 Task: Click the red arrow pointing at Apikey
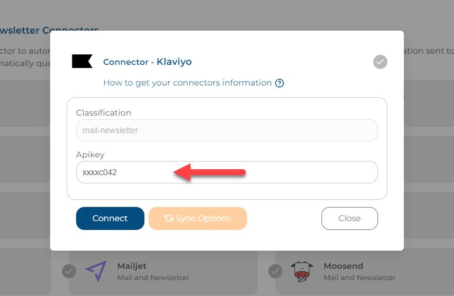point(209,172)
